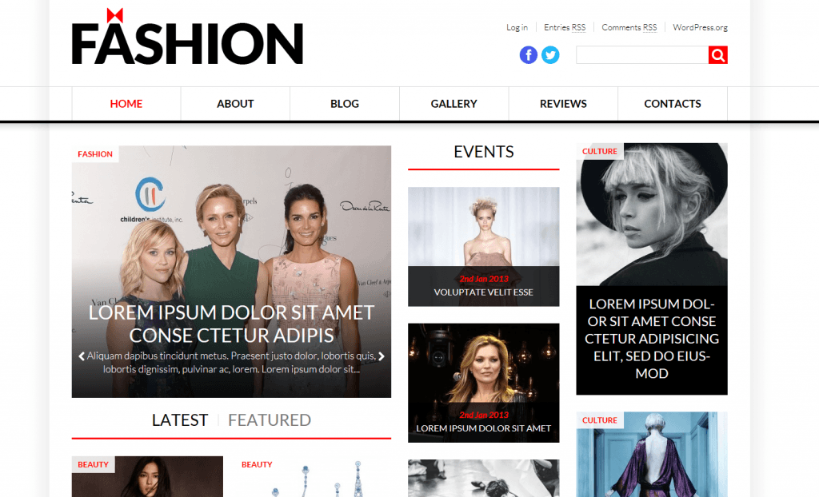The height and width of the screenshot is (497, 819).
Task: Select the LATEST tab
Action: (180, 419)
